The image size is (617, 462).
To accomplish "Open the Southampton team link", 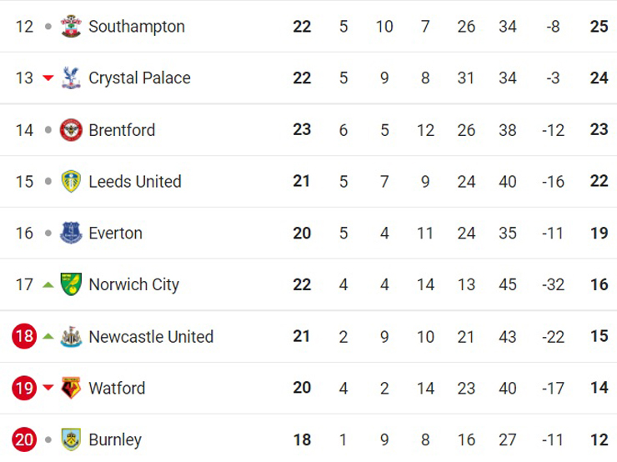I will [x=136, y=27].
